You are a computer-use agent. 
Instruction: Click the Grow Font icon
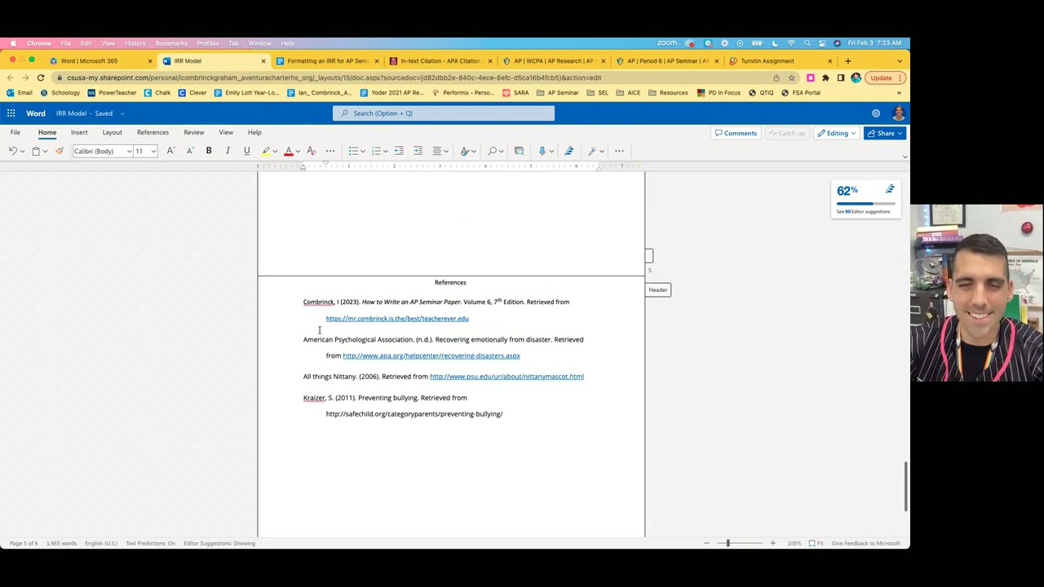(x=170, y=151)
